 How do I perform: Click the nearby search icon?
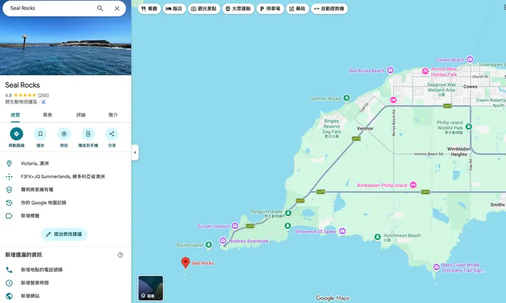[64, 134]
